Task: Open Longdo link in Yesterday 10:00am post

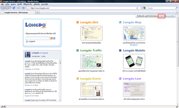Action: point(28,61)
